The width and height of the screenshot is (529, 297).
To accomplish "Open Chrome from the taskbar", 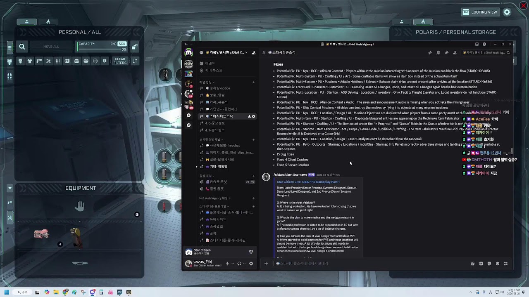I will tap(65, 292).
